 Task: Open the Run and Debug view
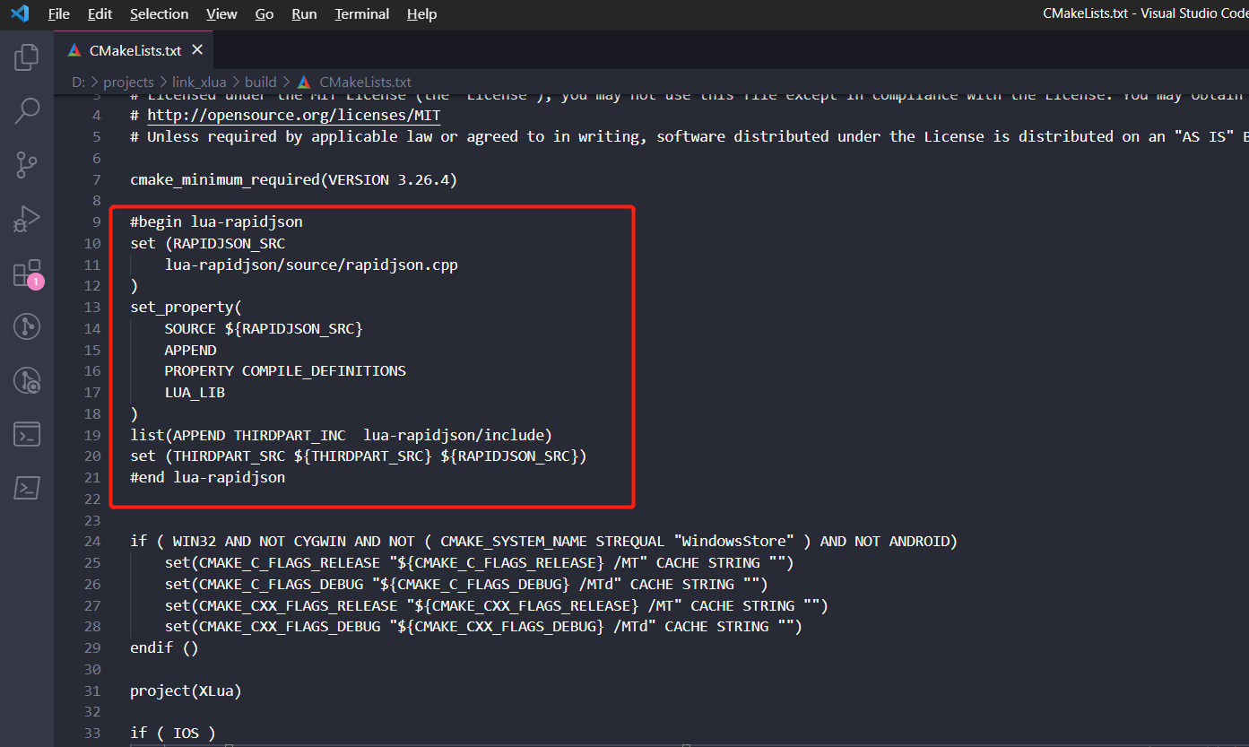27,219
